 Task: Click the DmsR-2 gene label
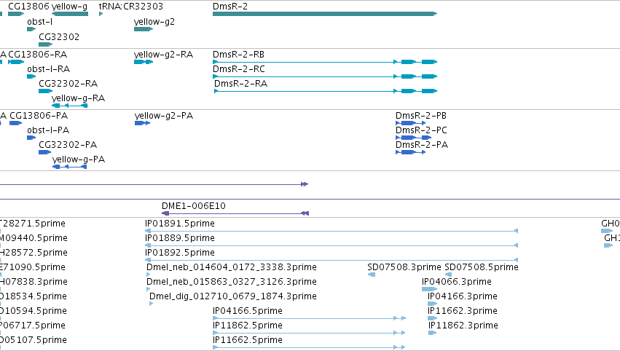point(230,7)
